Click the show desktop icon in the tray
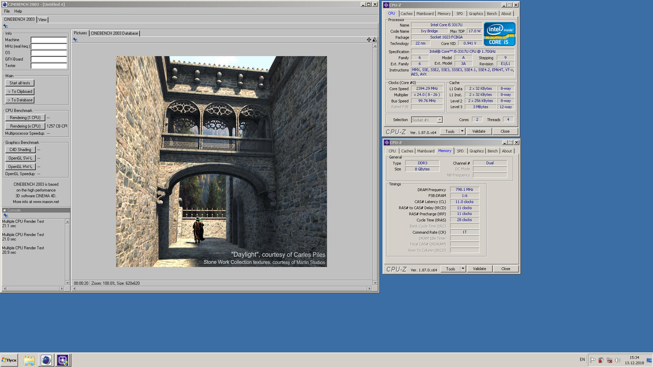Image resolution: width=653 pixels, height=367 pixels. tap(650, 360)
